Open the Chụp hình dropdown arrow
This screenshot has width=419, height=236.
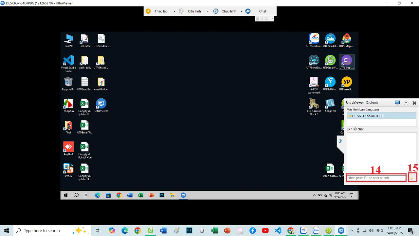[x=241, y=11]
